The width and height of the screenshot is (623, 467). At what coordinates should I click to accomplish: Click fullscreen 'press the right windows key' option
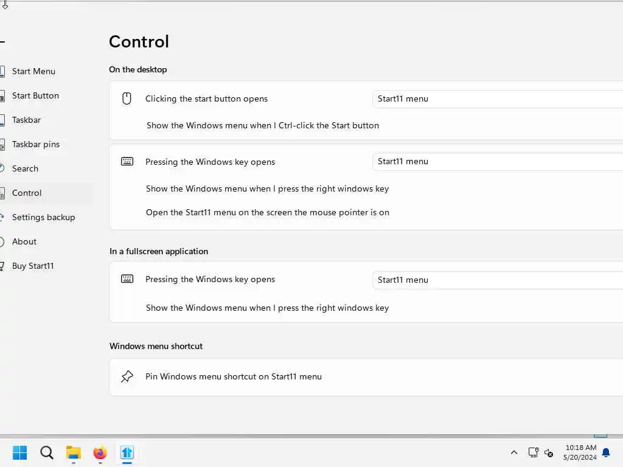click(x=267, y=308)
